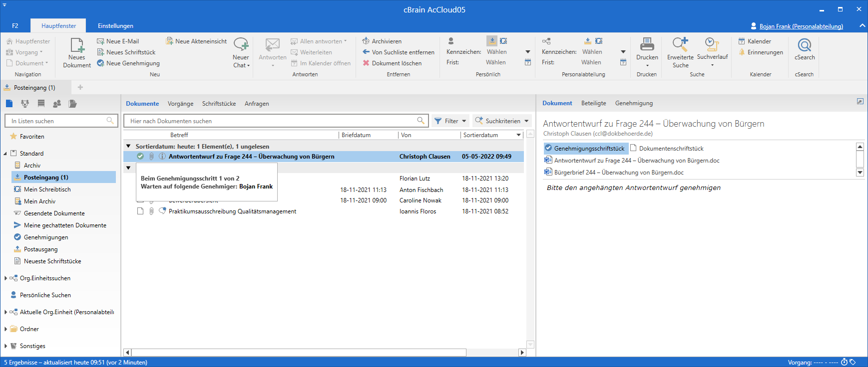
Task: Open the Drucken print button
Action: [x=647, y=52]
